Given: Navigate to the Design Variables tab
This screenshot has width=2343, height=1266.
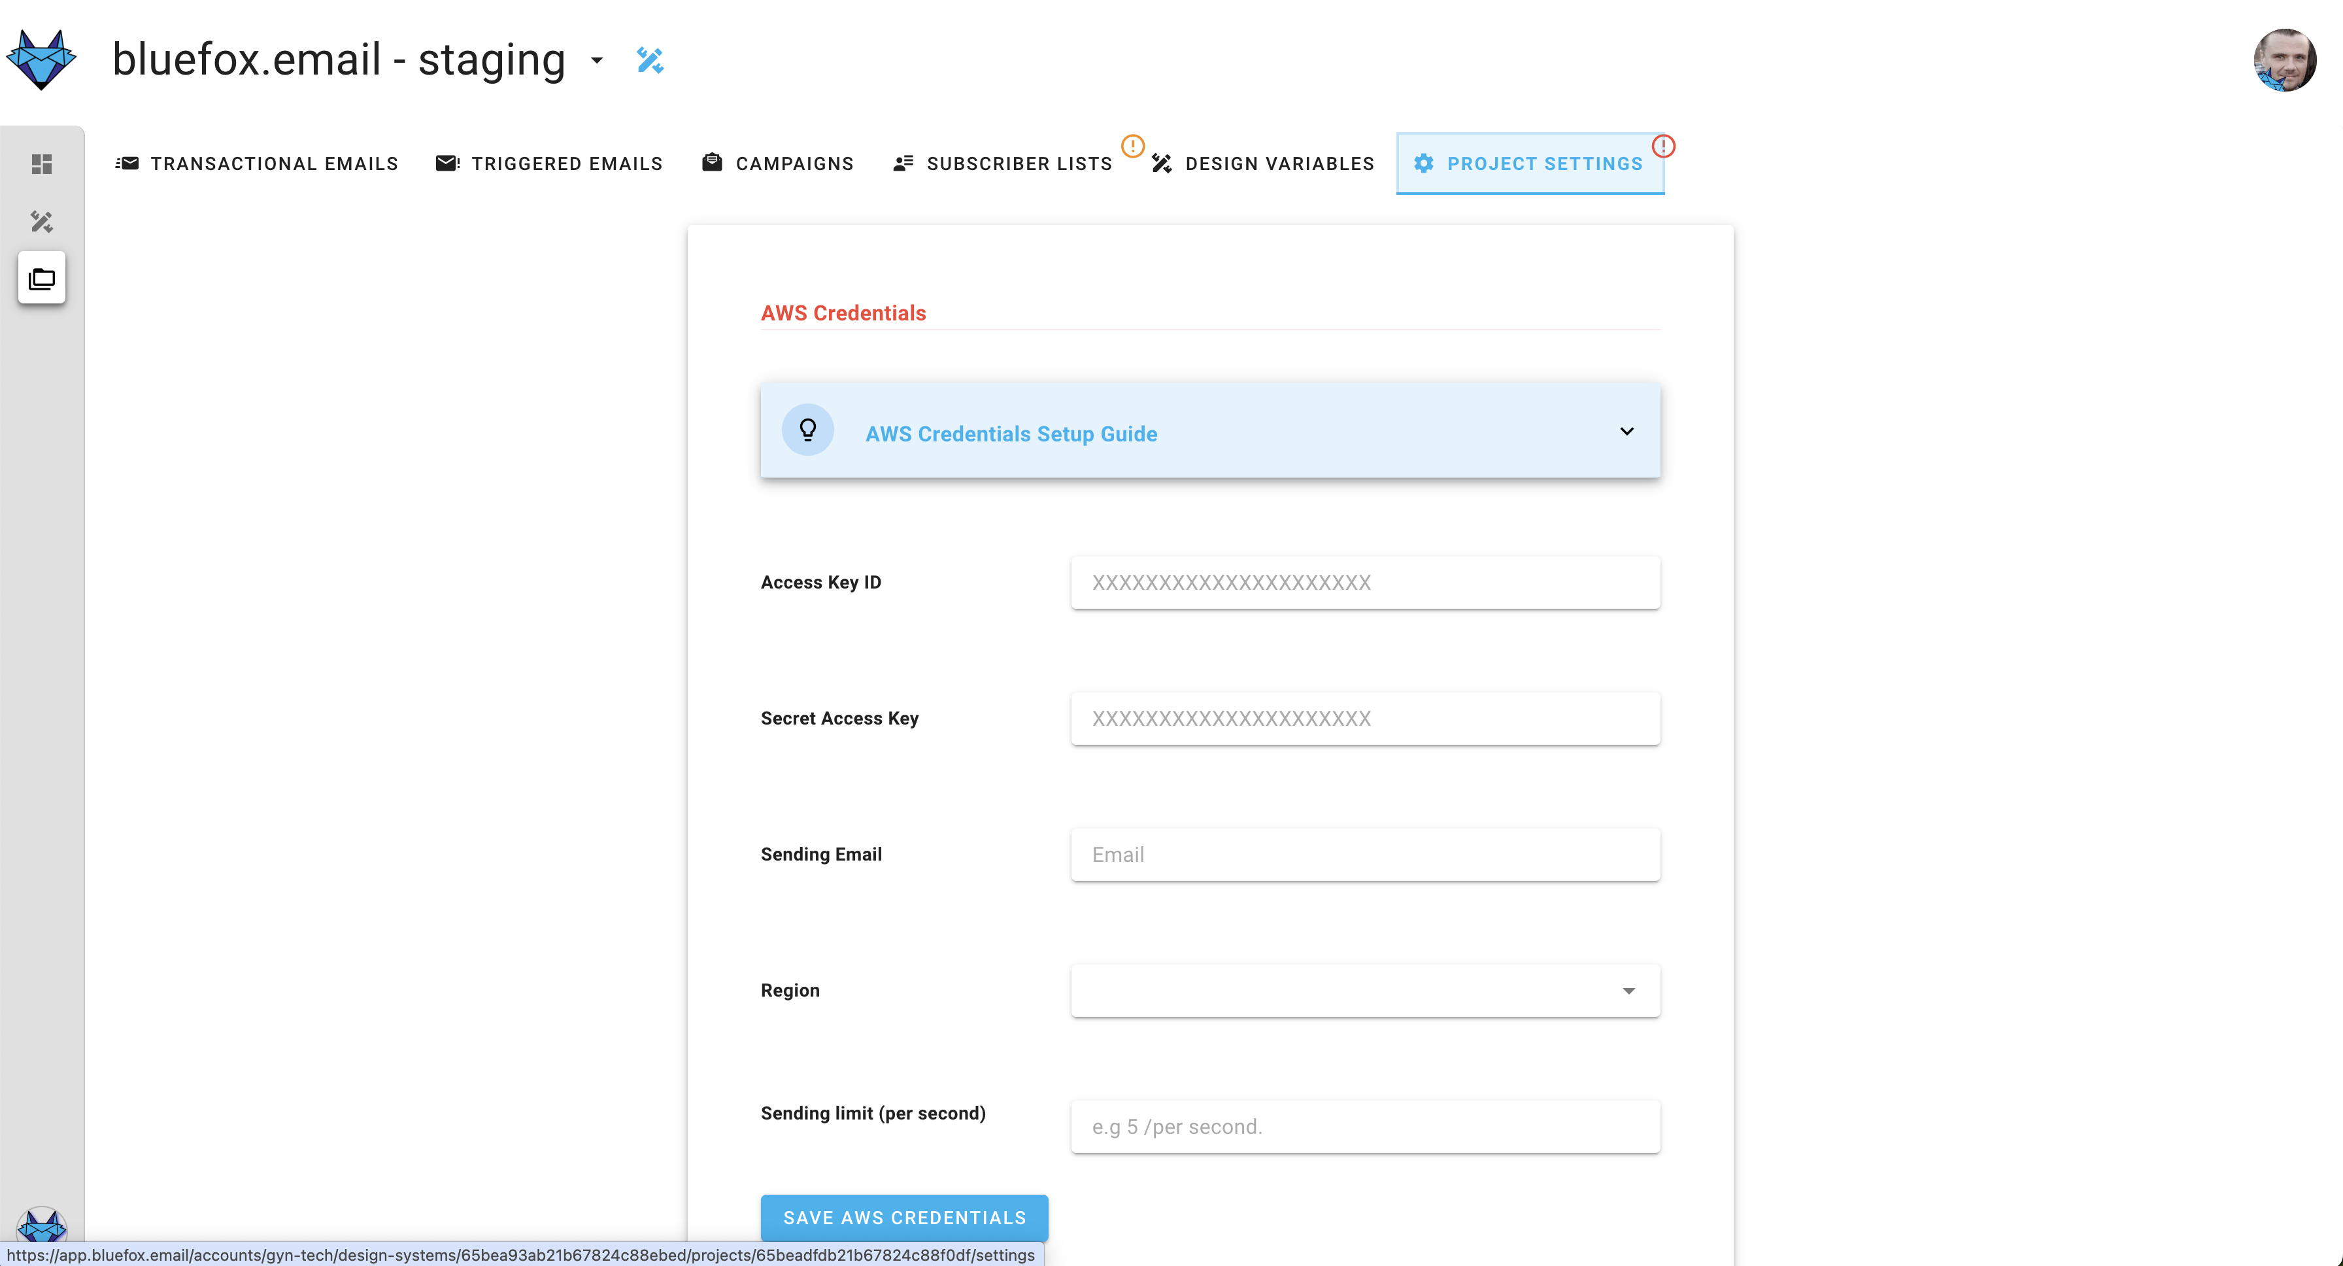Looking at the screenshot, I should pos(1277,162).
